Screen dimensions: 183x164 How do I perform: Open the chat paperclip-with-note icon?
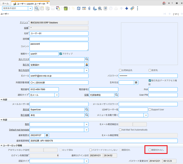point(95,8)
